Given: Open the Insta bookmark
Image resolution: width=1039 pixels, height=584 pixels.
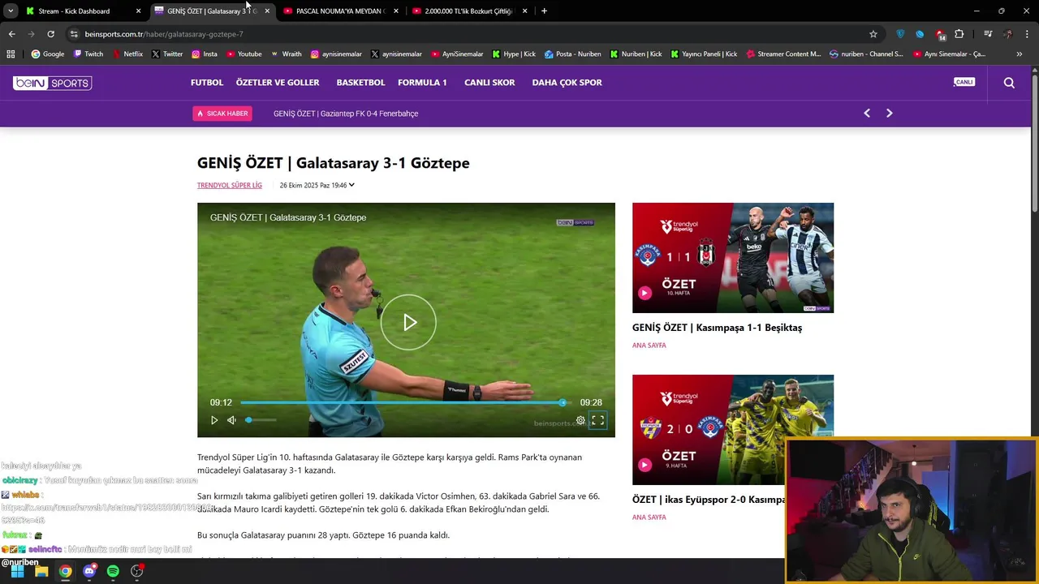Looking at the screenshot, I should [x=205, y=54].
